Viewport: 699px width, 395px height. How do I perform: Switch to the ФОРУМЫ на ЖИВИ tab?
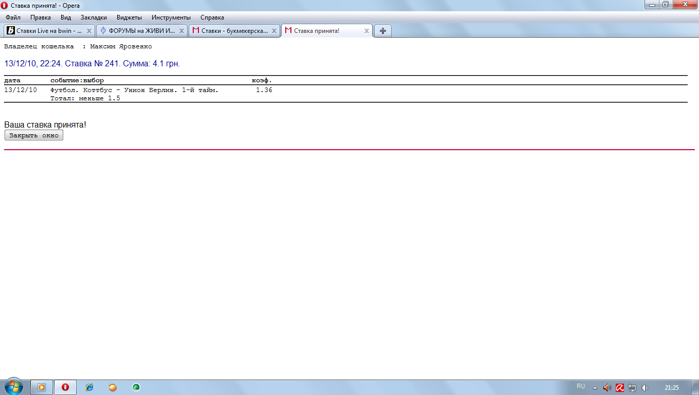[x=142, y=31]
